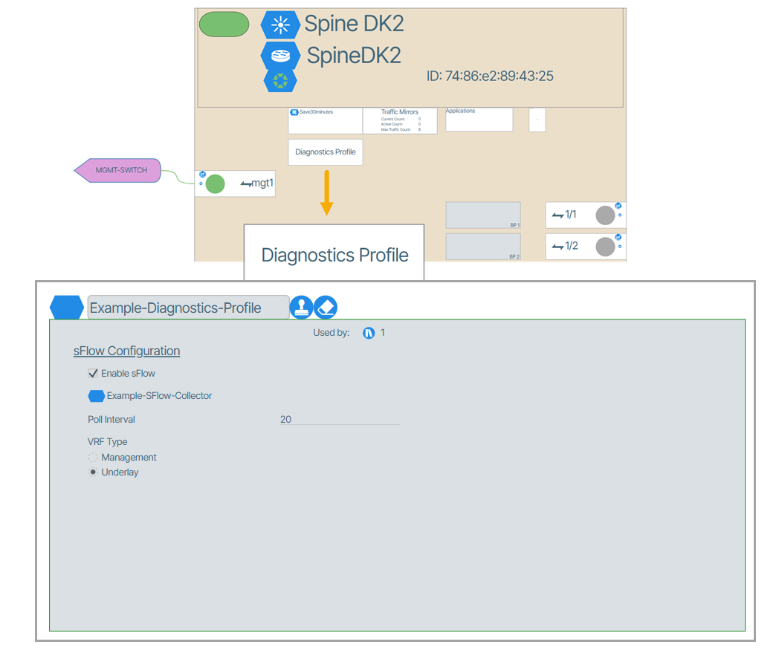Click the Used by blue circular icon

point(368,333)
